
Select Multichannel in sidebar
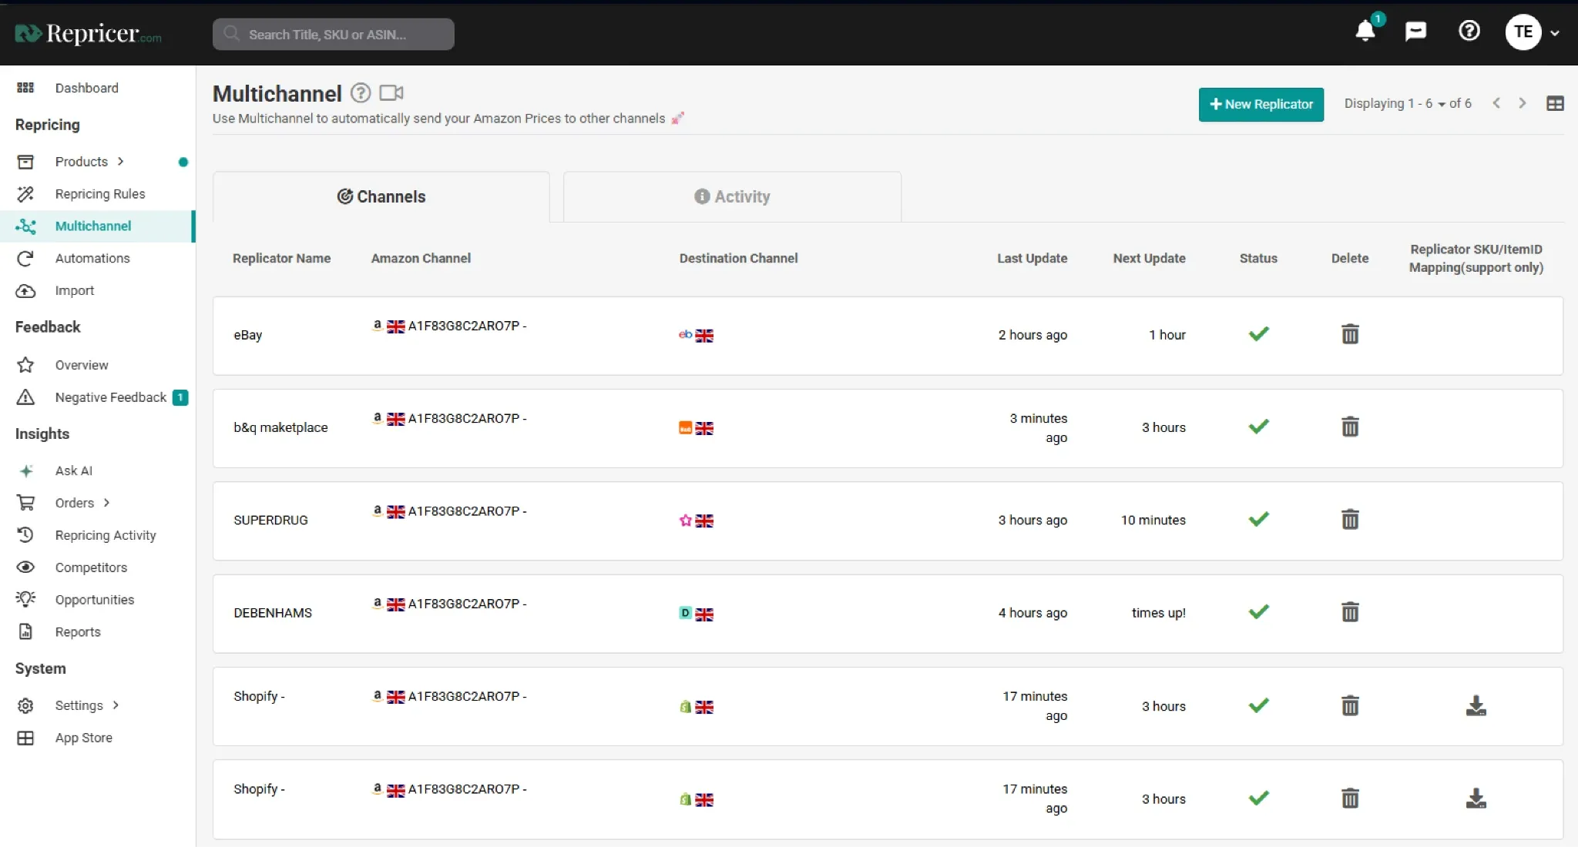[x=93, y=226]
